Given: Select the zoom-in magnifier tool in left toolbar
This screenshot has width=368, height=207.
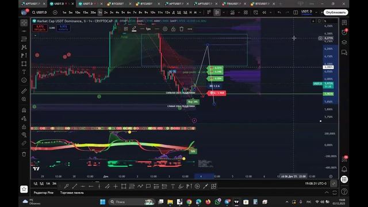Looking at the screenshot, I should [x=24, y=99].
